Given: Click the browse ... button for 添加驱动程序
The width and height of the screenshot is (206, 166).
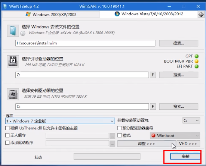Looking at the screenshot, I should 112,144.
